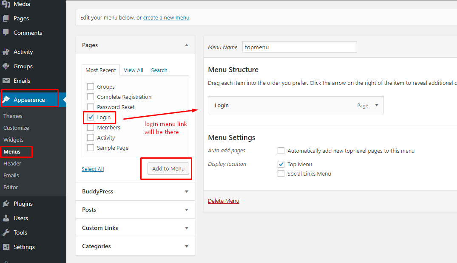This screenshot has height=263, width=457.
Task: Click the Delete Menu link
Action: click(x=224, y=201)
